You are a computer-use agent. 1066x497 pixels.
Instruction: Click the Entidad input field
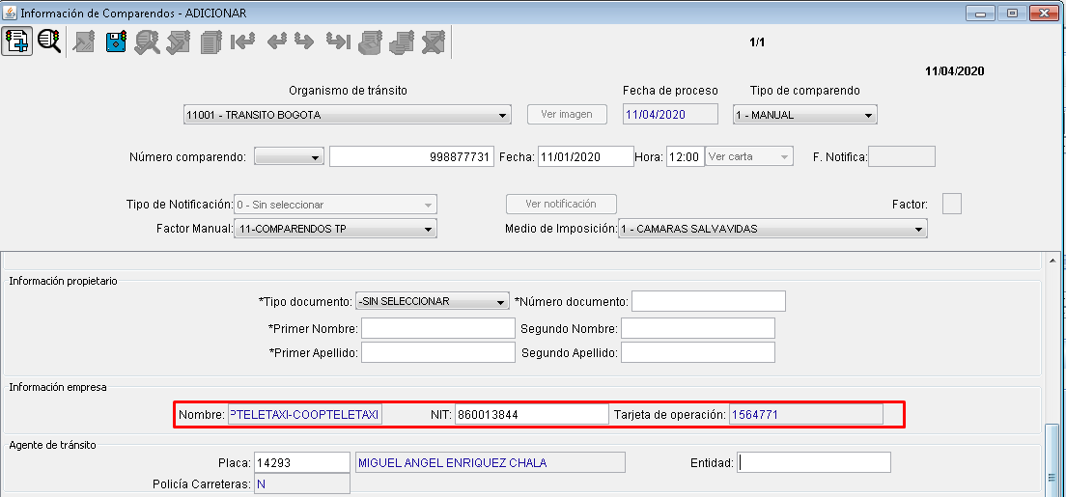tap(814, 463)
